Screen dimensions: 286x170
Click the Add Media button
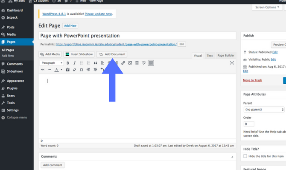pyautogui.click(x=50, y=54)
